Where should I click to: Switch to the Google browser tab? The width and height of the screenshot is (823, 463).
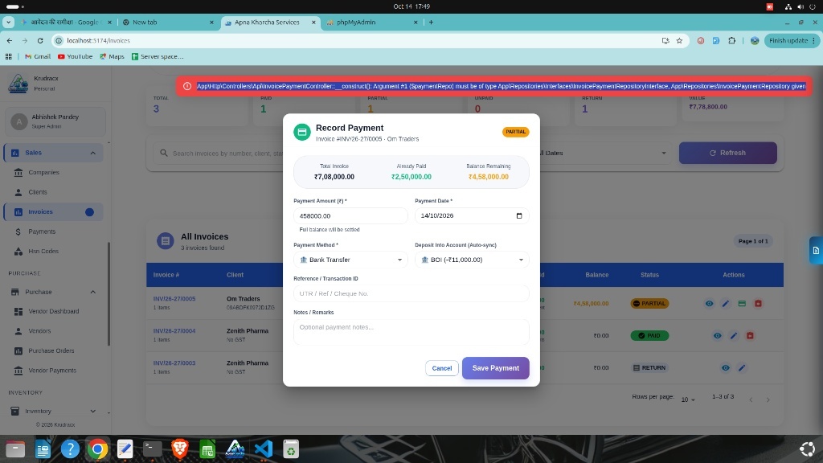pos(66,23)
